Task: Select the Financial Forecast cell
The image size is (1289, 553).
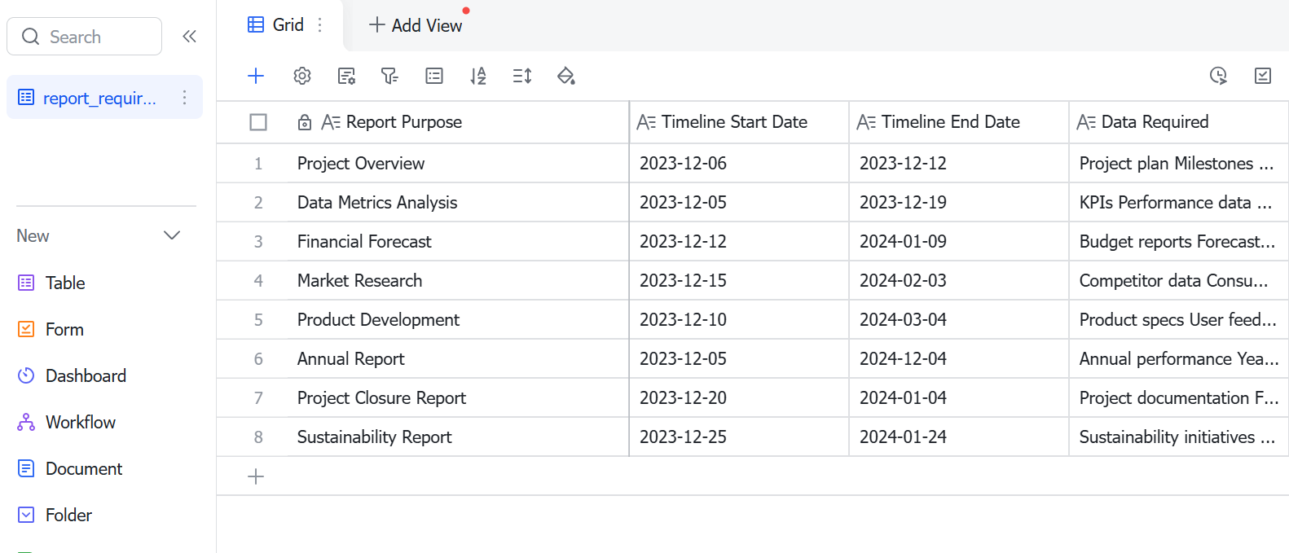Action: coord(458,242)
